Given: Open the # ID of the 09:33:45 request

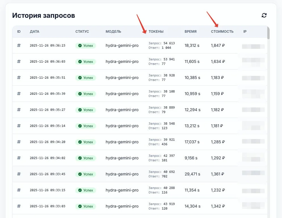Looking at the screenshot, I should [19, 174].
